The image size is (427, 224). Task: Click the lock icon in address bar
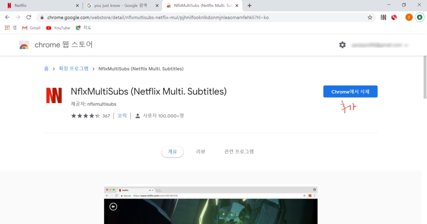42,17
